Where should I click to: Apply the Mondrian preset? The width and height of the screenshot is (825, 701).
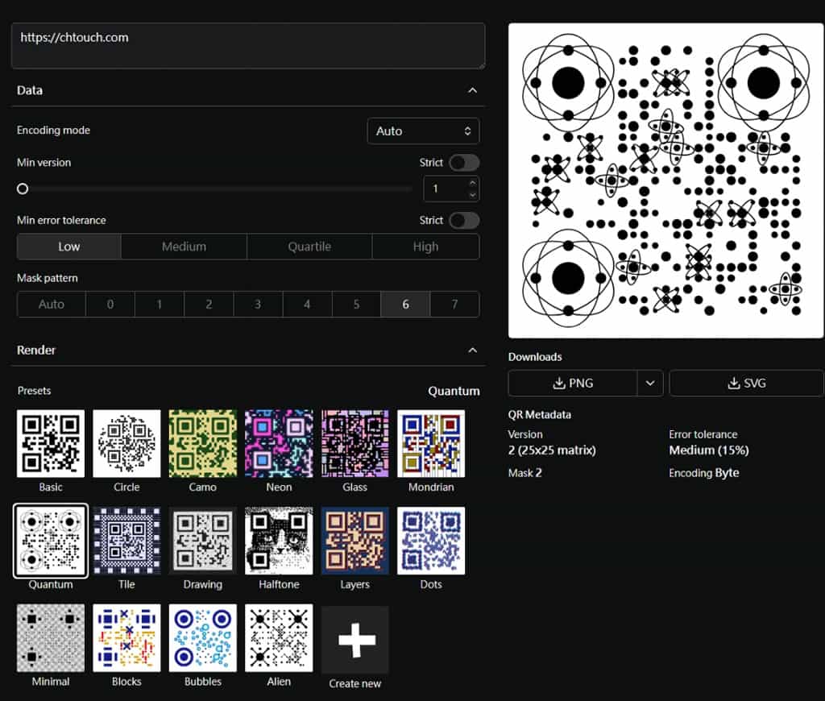[x=431, y=444]
